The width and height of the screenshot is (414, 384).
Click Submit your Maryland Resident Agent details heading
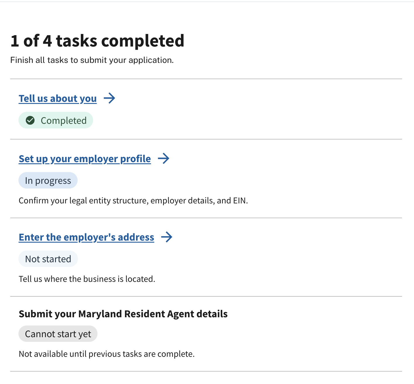click(123, 314)
